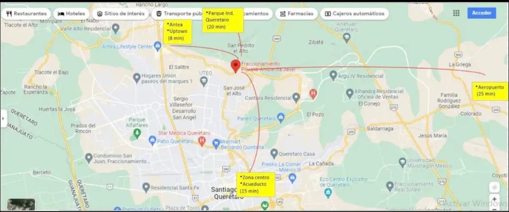Click the blue Acceder sign-in button

pos(482,13)
